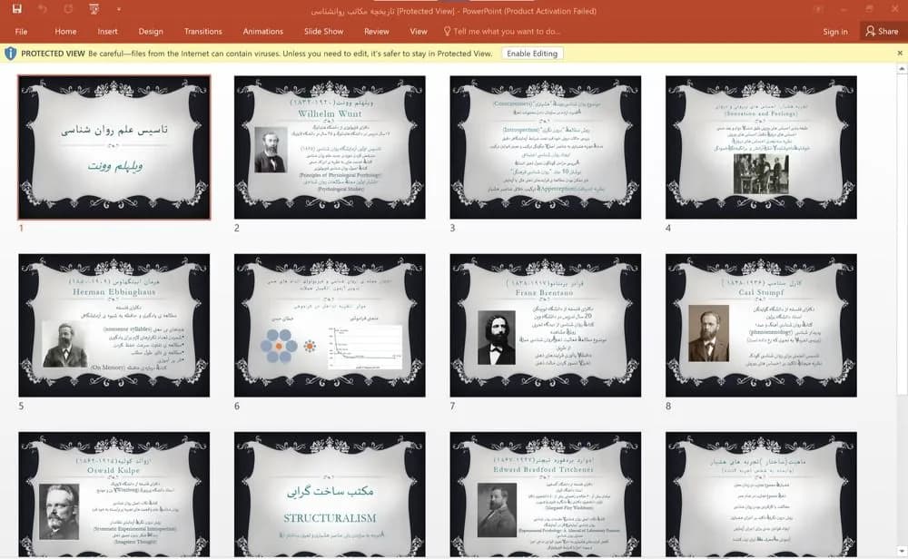Select slide 1 title thumbnail
Image resolution: width=908 pixels, height=559 pixels.
[x=114, y=147]
